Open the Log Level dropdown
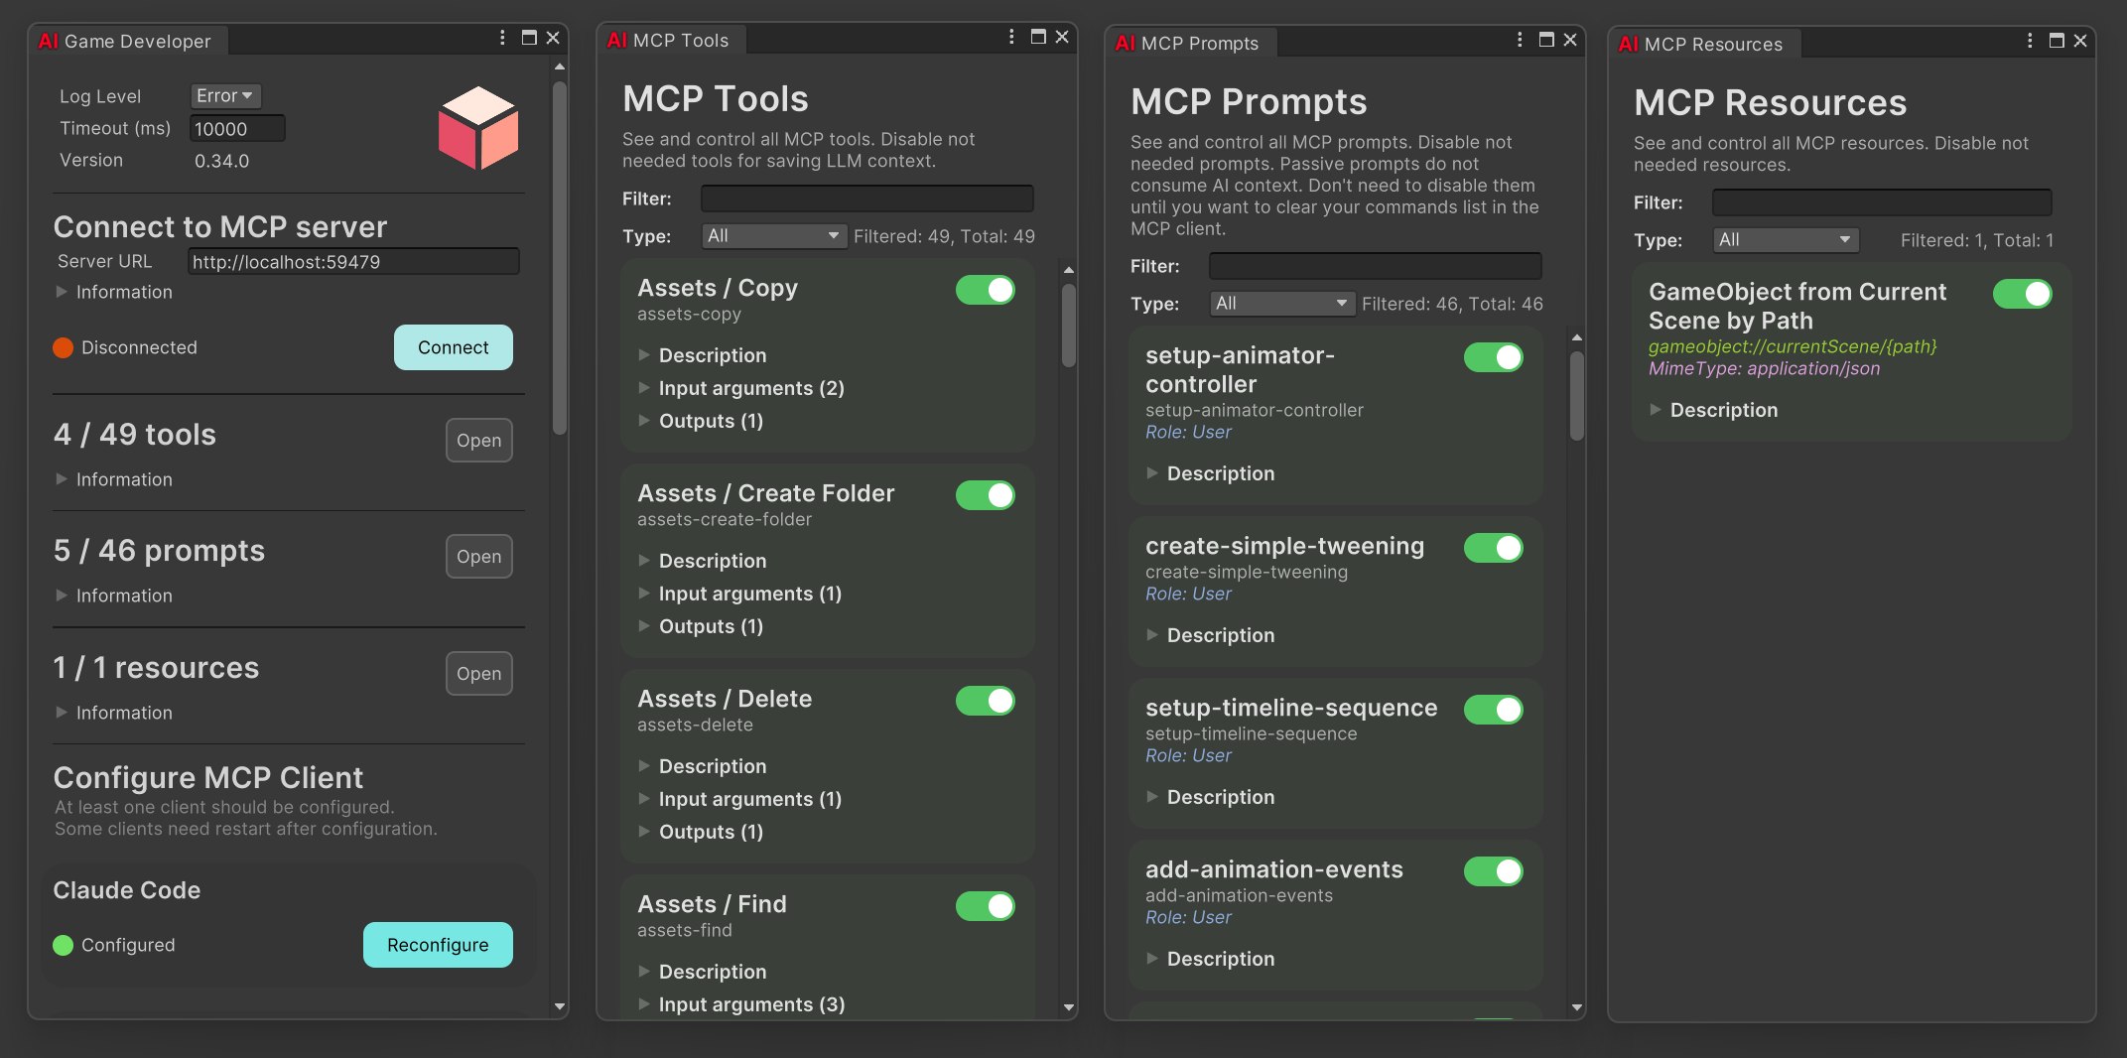Screen dimensions: 2127x1058 click(x=224, y=95)
